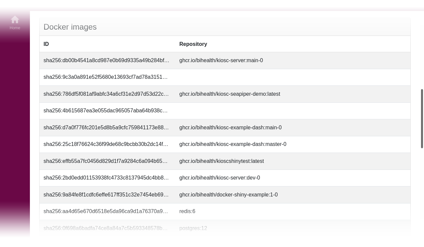The width and height of the screenshot is (424, 247).
Task: Select ID cell starting sha256:d7a0f776fc201e5d
Action: (x=107, y=128)
